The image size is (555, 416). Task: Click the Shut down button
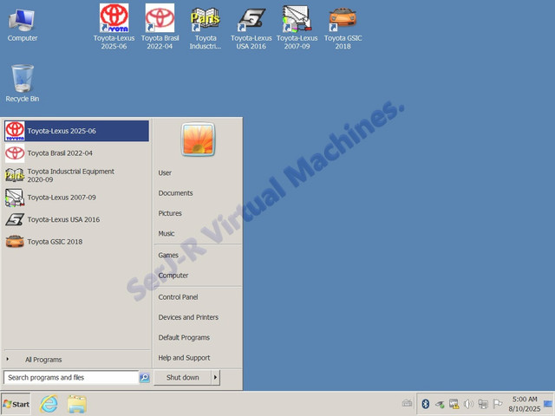(x=183, y=378)
